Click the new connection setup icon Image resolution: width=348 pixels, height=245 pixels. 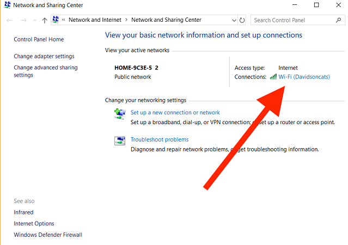(120, 113)
